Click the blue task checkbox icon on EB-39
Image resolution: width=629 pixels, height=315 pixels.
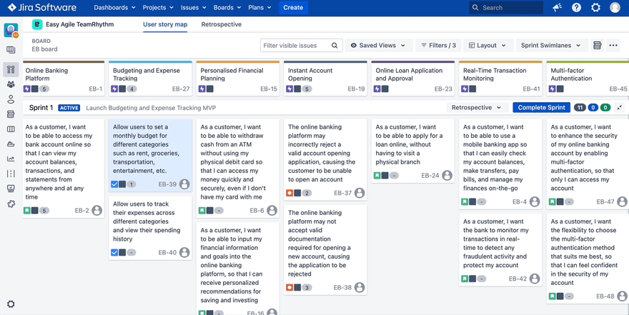114,184
